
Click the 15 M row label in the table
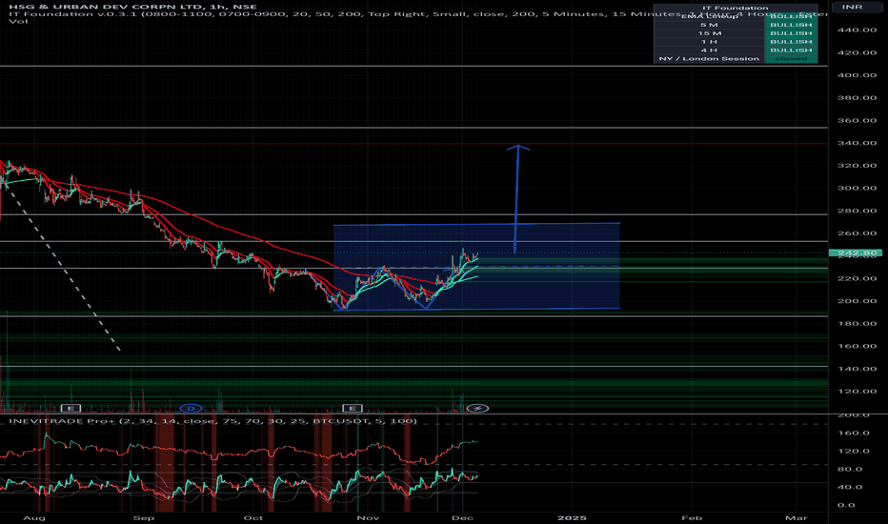[709, 33]
